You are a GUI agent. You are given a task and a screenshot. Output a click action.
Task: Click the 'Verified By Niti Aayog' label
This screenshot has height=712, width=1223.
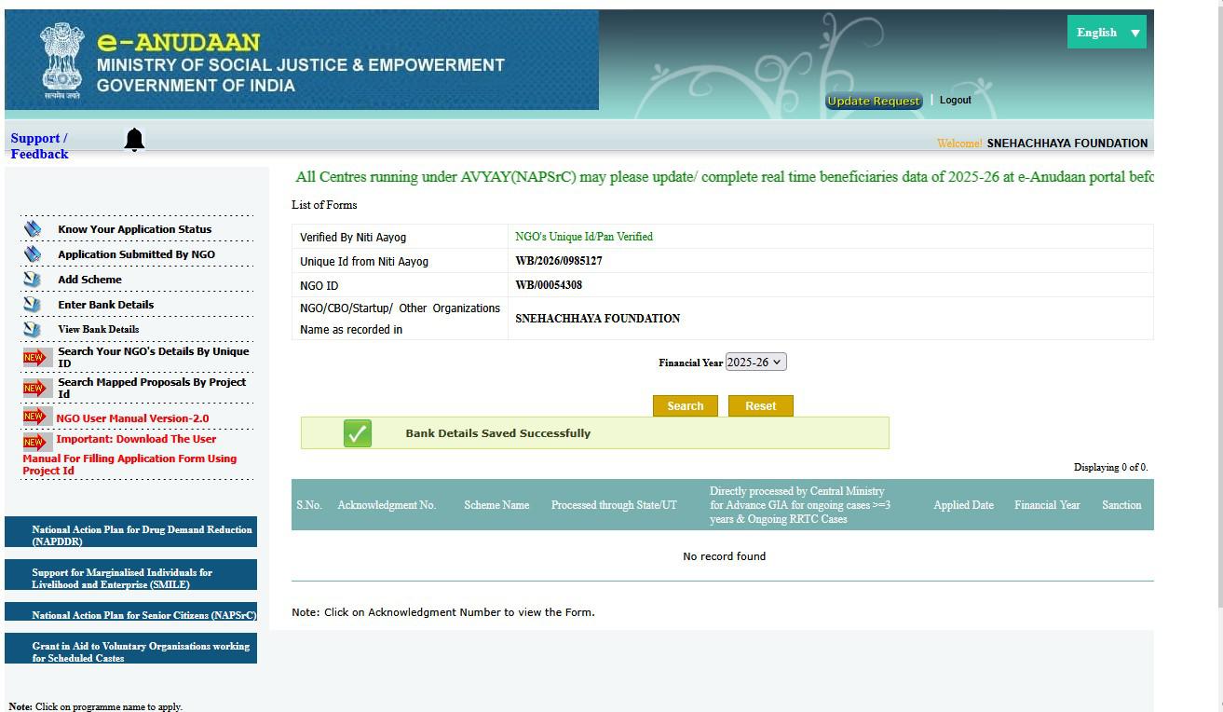(353, 238)
